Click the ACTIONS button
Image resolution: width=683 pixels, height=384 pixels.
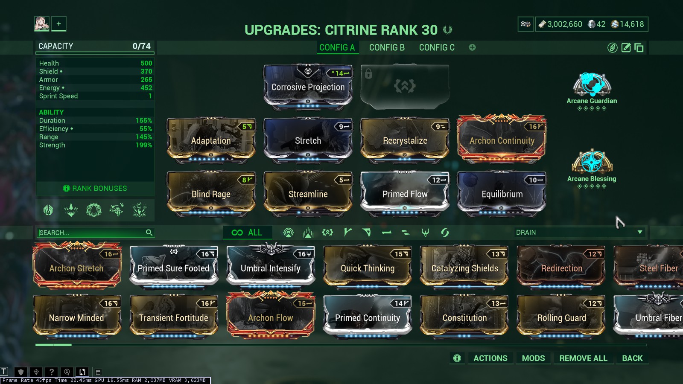[x=490, y=358]
